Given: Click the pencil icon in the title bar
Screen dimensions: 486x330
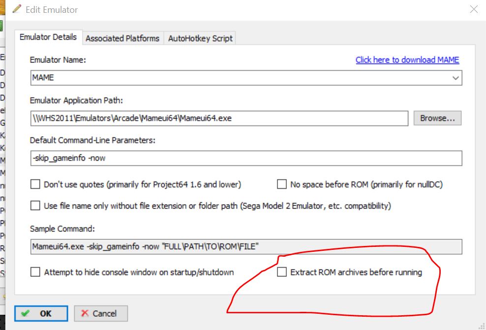Looking at the screenshot, I should pyautogui.click(x=17, y=9).
